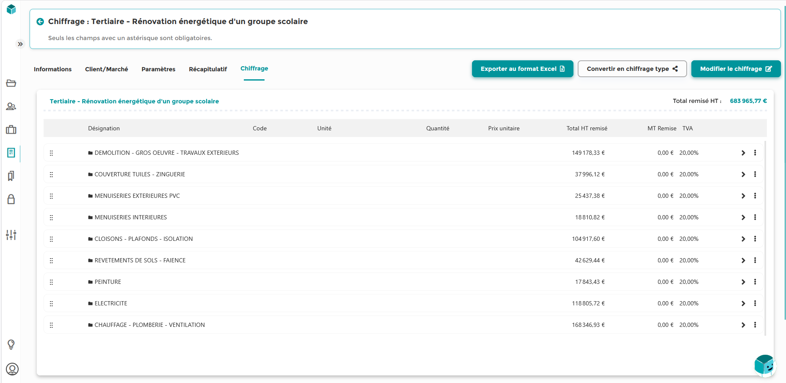Click drag handle of DEMOLITION row
Screen dimensions: 786x383
pyautogui.click(x=52, y=153)
